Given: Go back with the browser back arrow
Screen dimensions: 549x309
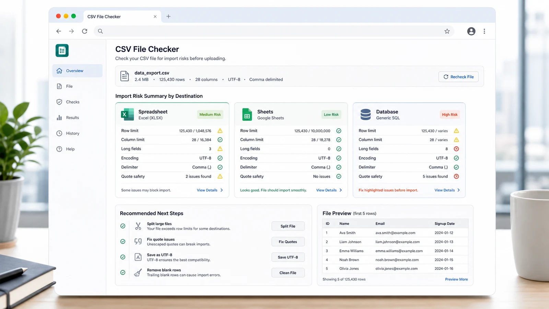Looking at the screenshot, I should pyautogui.click(x=59, y=31).
